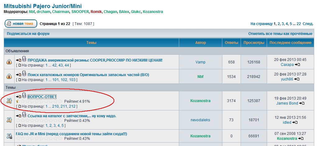
Task: Open moderator Chairman profile
Action: pos(61,12)
